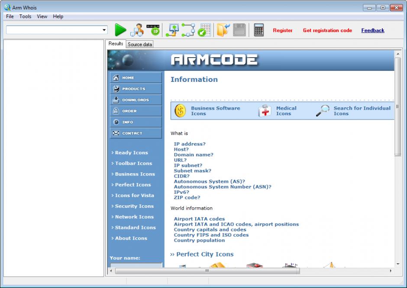The height and width of the screenshot is (288, 407).
Task: Open Business Icons sidebar link
Action: (x=135, y=174)
